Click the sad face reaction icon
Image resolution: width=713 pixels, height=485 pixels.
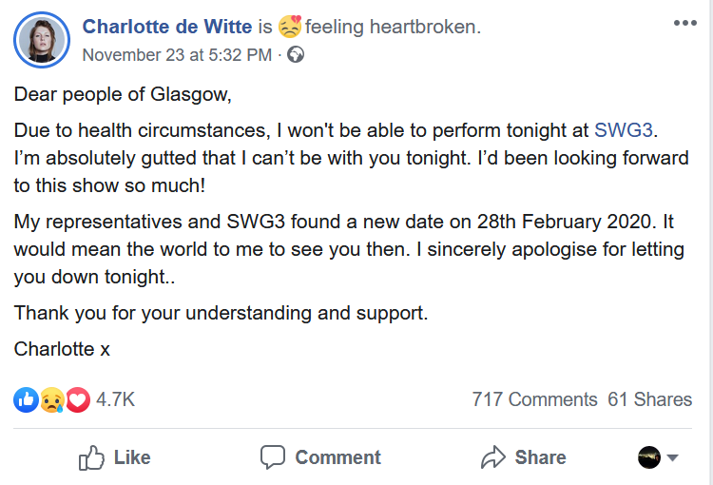click(x=51, y=400)
